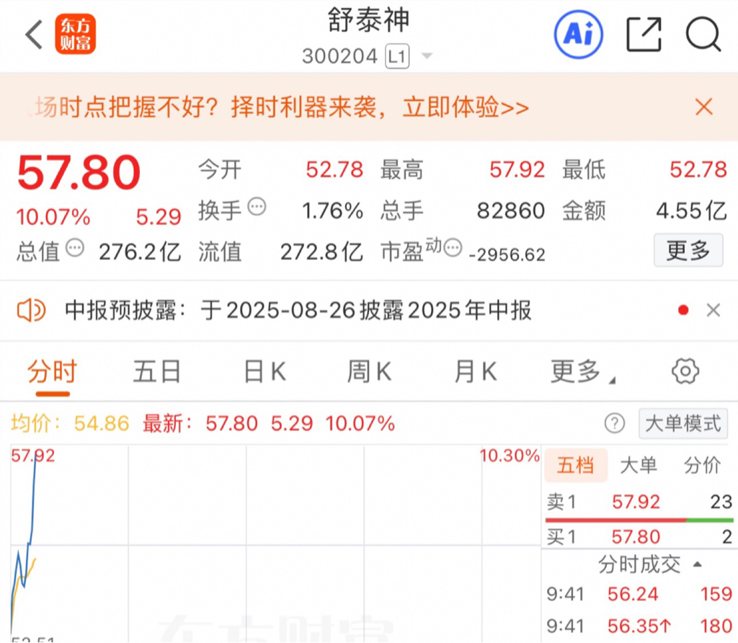The width and height of the screenshot is (738, 643).
Task: Launch the Ai assistant icon
Action: pos(579,35)
